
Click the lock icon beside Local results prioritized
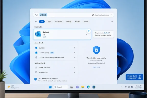tap(93, 15)
